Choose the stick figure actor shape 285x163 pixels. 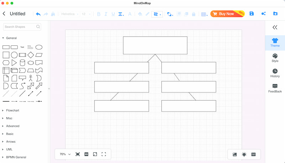(31, 78)
